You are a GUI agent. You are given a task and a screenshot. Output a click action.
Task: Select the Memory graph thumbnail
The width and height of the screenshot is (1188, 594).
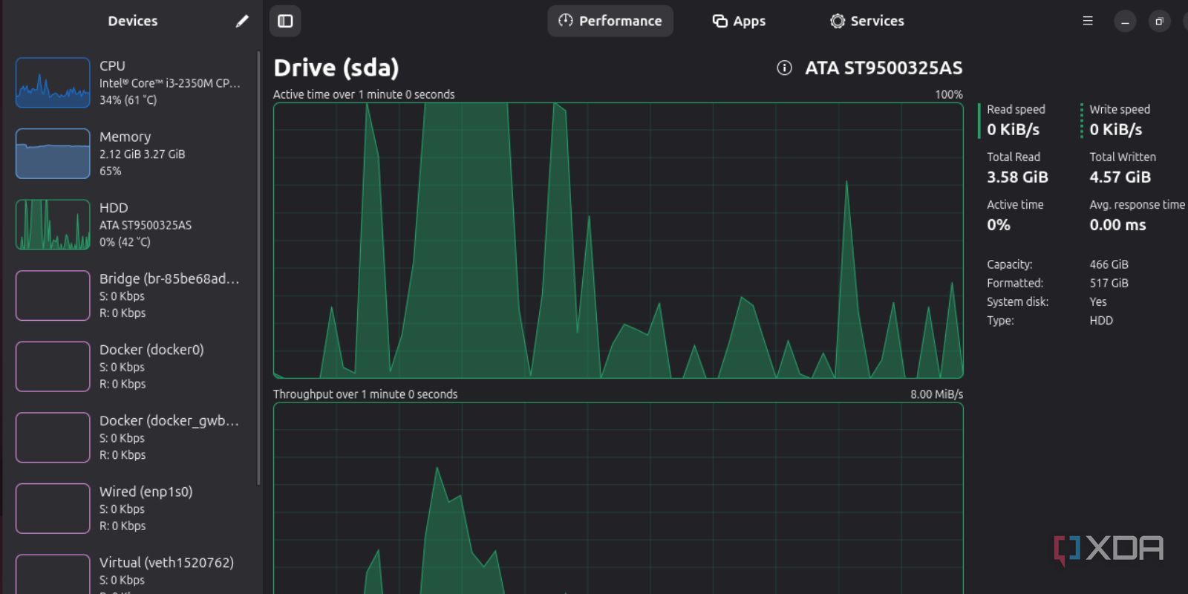(x=53, y=154)
